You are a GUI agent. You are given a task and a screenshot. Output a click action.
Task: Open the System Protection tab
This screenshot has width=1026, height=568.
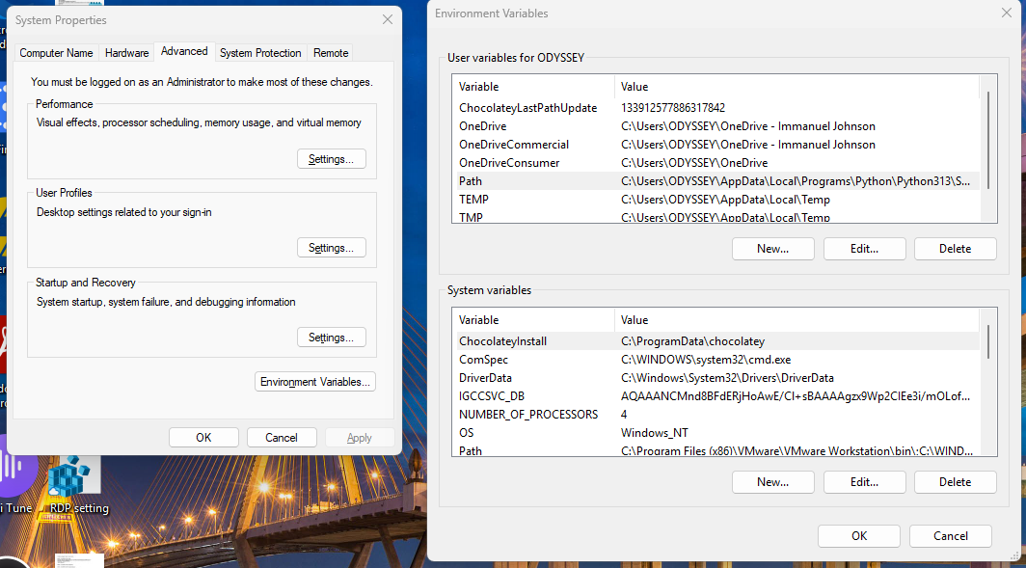coord(260,53)
